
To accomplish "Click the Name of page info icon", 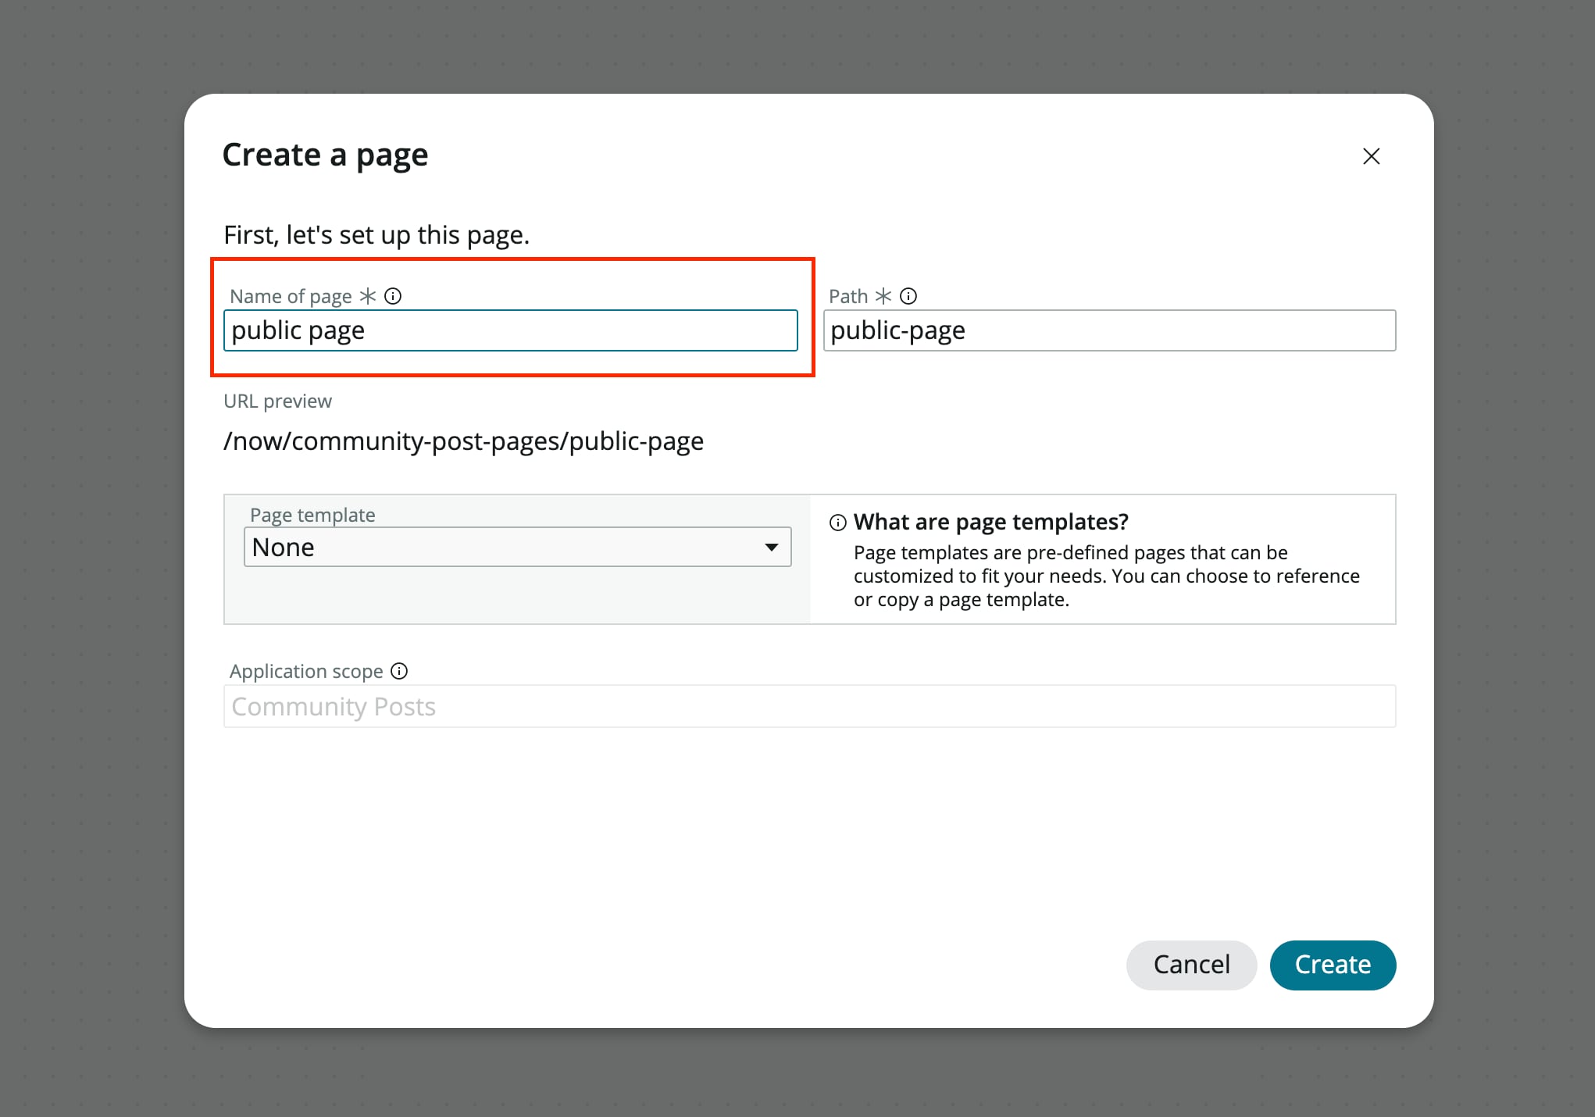I will [x=394, y=295].
